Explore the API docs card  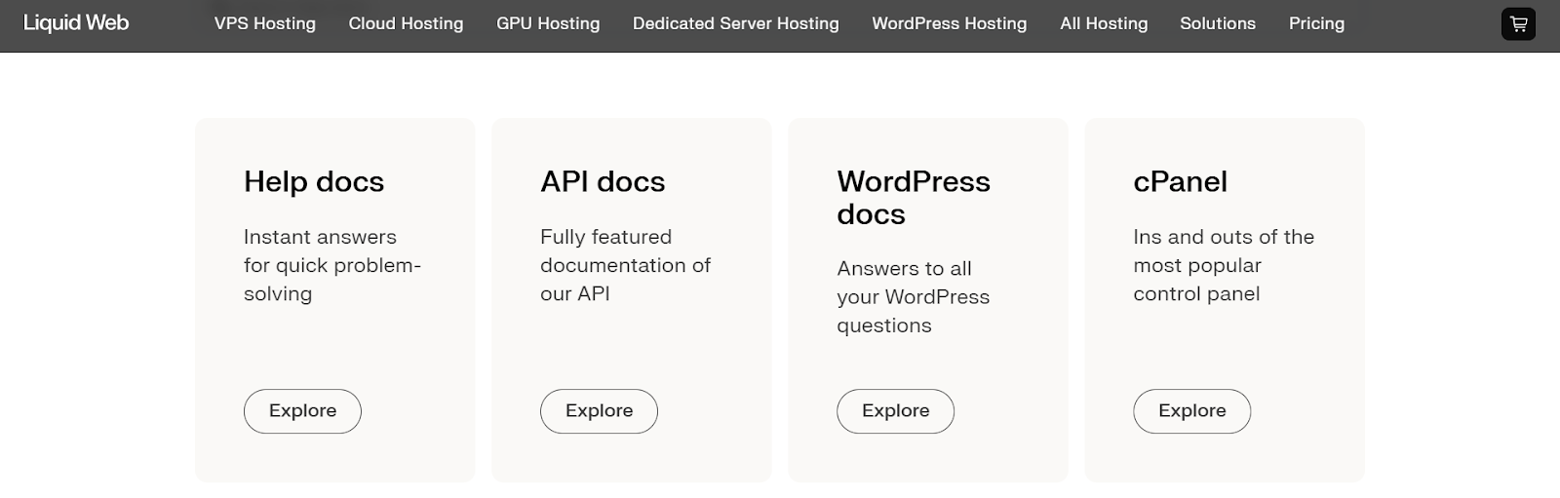pyautogui.click(x=599, y=411)
